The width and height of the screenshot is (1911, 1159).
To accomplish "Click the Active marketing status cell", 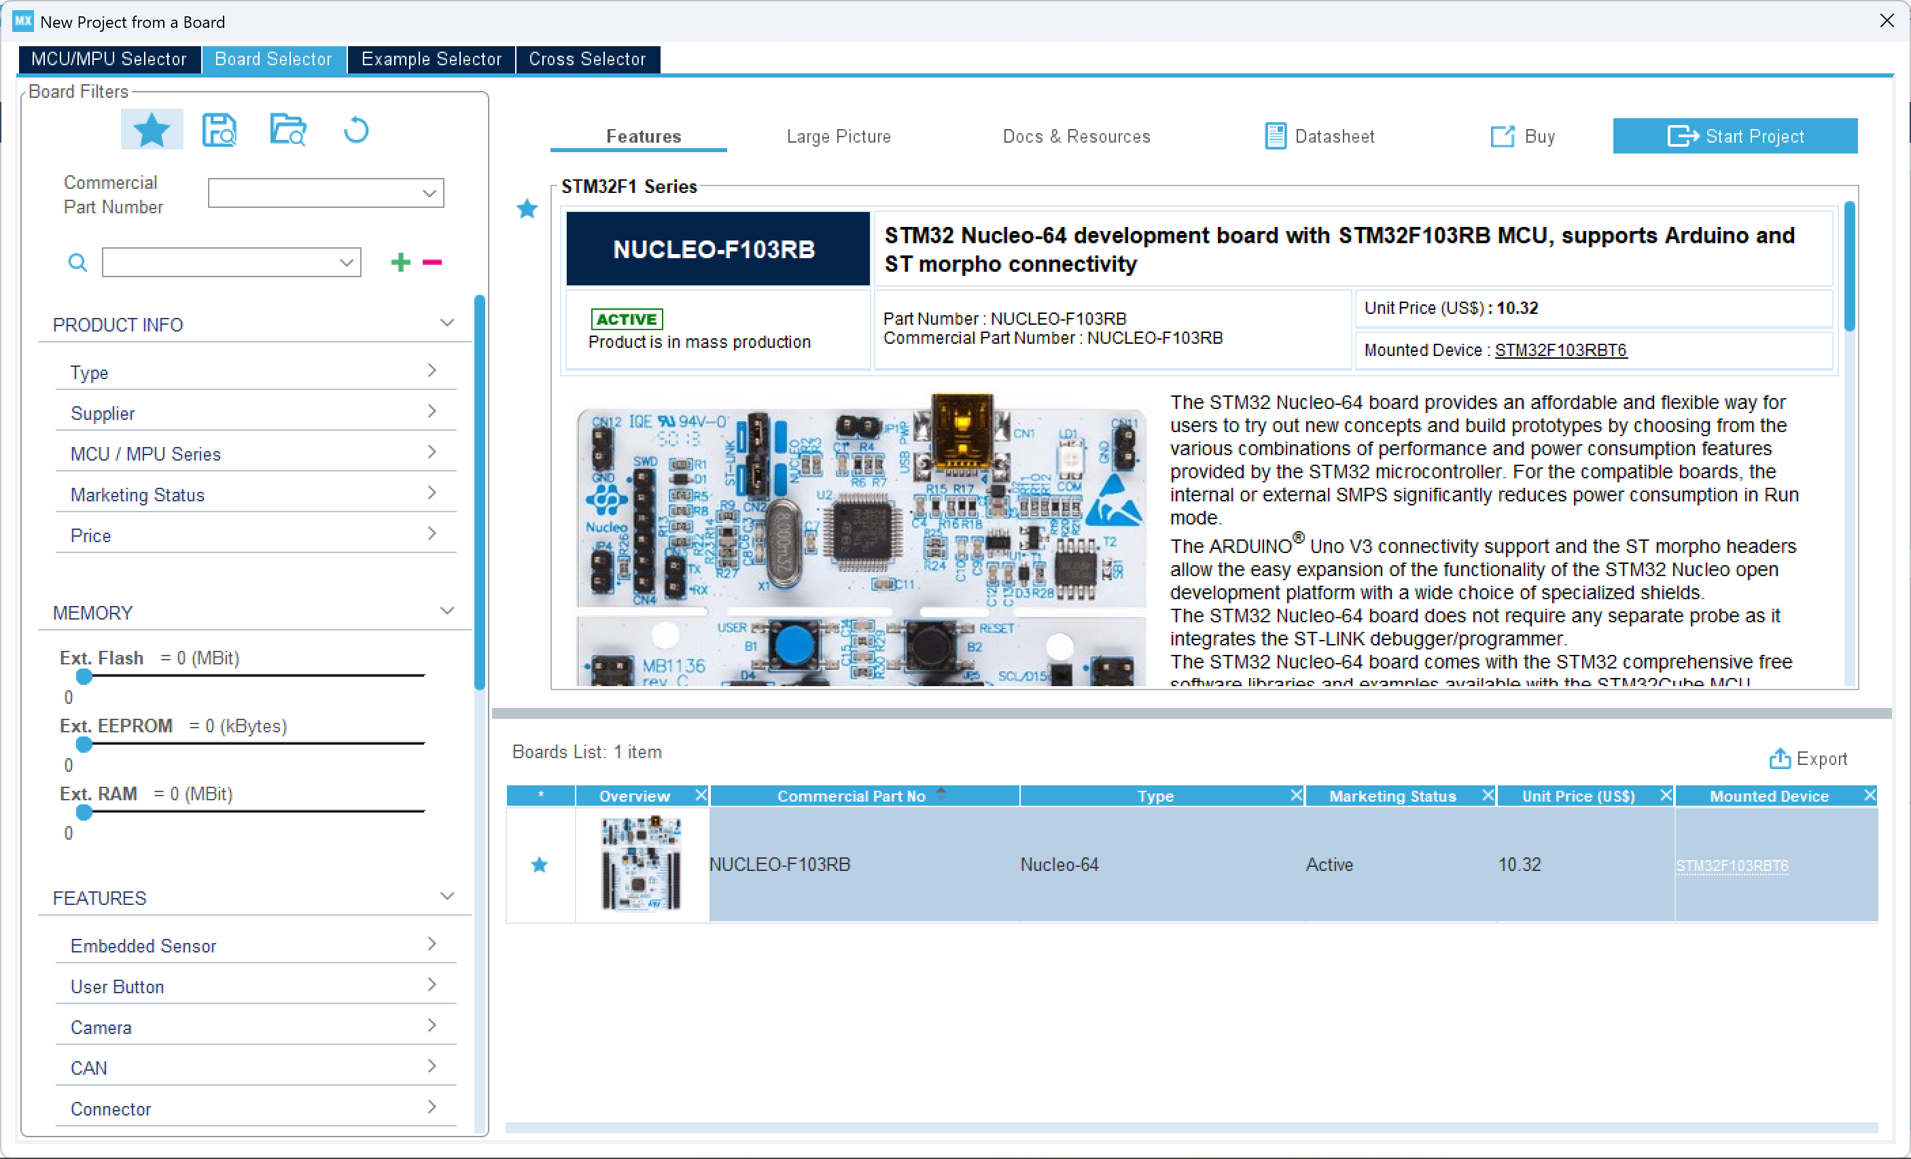I will tap(1401, 864).
